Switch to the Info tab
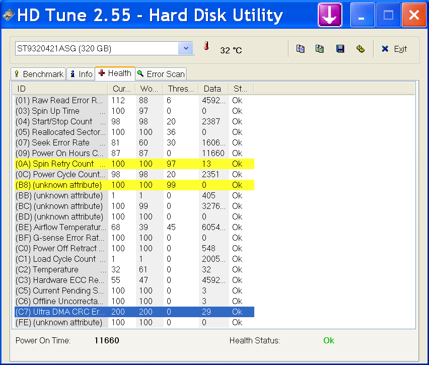429x365 pixels. (81, 74)
